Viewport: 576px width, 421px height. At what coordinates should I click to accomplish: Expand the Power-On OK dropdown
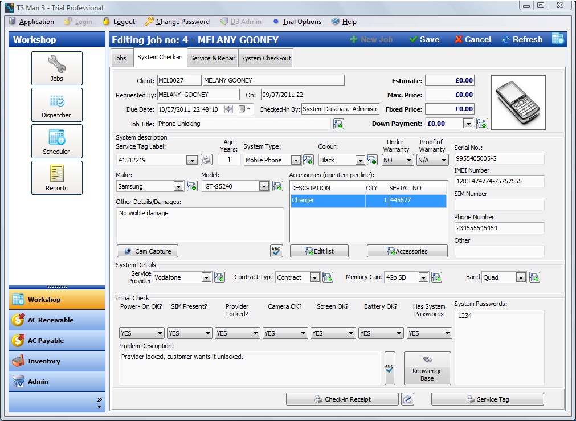click(160, 333)
